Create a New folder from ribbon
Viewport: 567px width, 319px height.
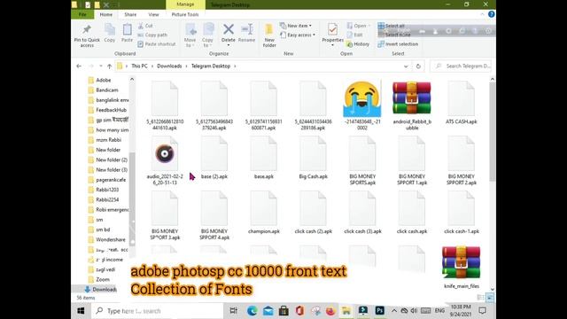click(x=269, y=35)
